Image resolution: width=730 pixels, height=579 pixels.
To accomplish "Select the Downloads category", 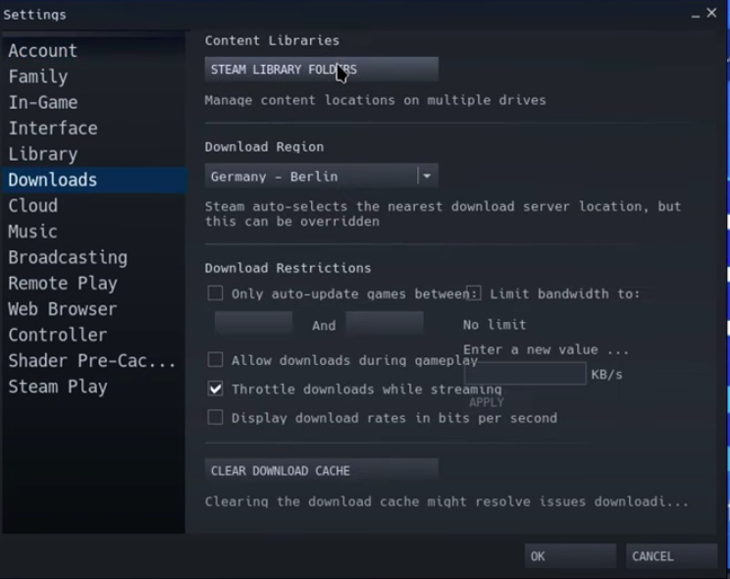I will [x=94, y=180].
